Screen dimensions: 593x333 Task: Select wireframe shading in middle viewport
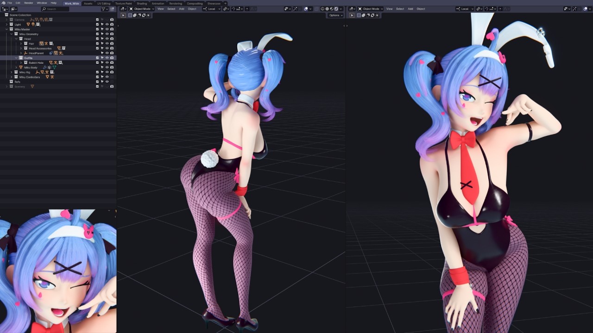tap(322, 9)
